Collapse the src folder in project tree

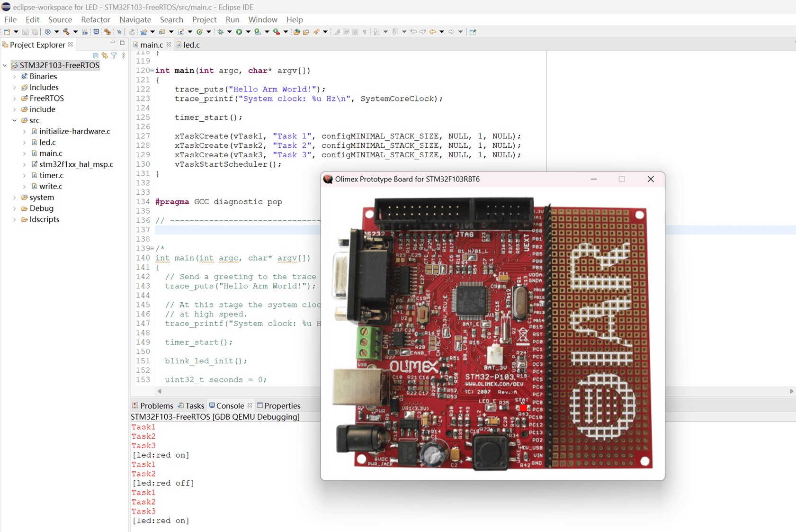[15, 120]
